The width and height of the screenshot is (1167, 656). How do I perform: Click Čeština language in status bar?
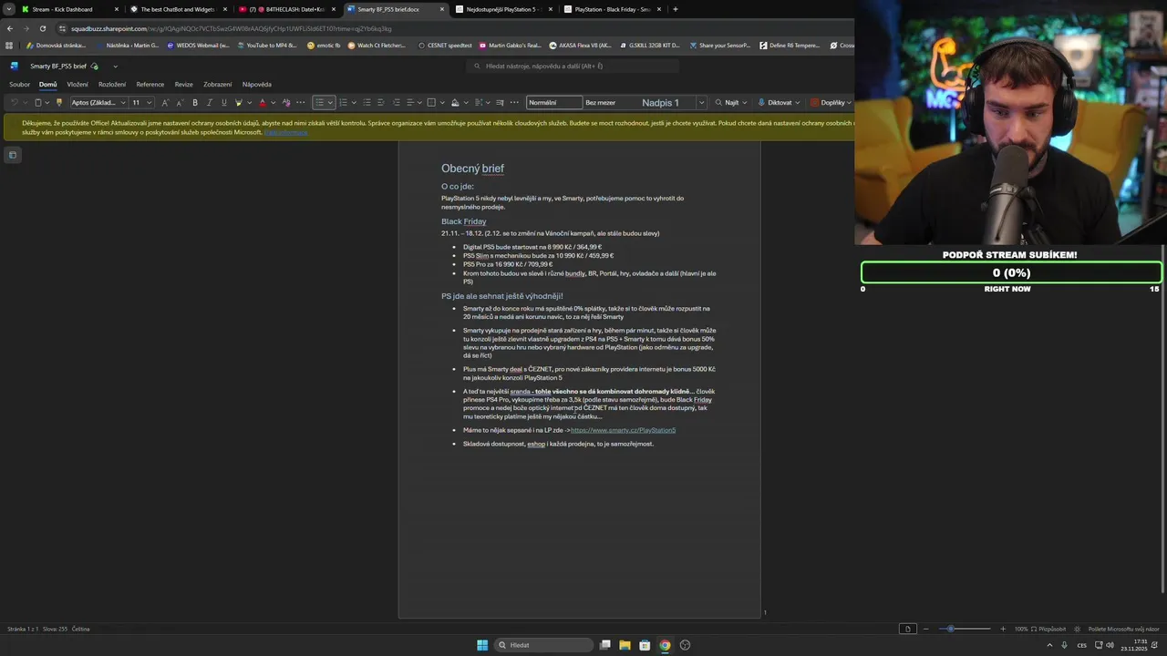coord(81,629)
